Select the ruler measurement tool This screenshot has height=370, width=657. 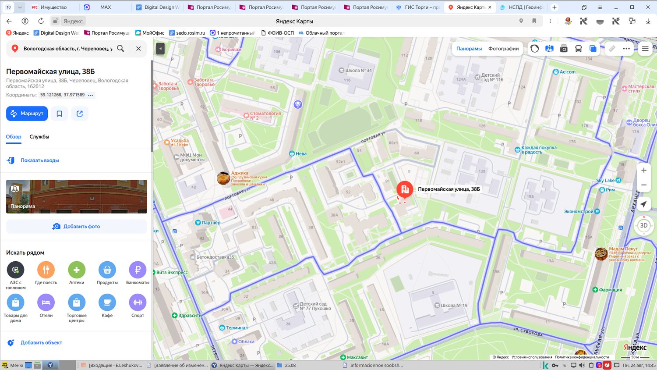click(x=612, y=49)
